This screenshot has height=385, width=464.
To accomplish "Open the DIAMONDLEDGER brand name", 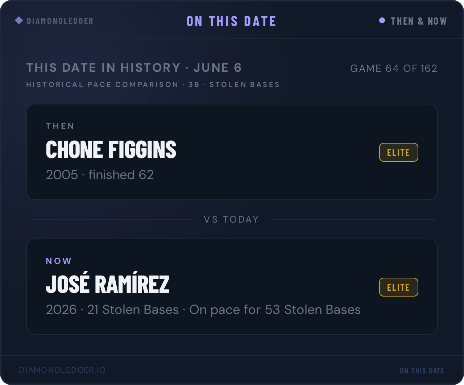I will [x=60, y=21].
